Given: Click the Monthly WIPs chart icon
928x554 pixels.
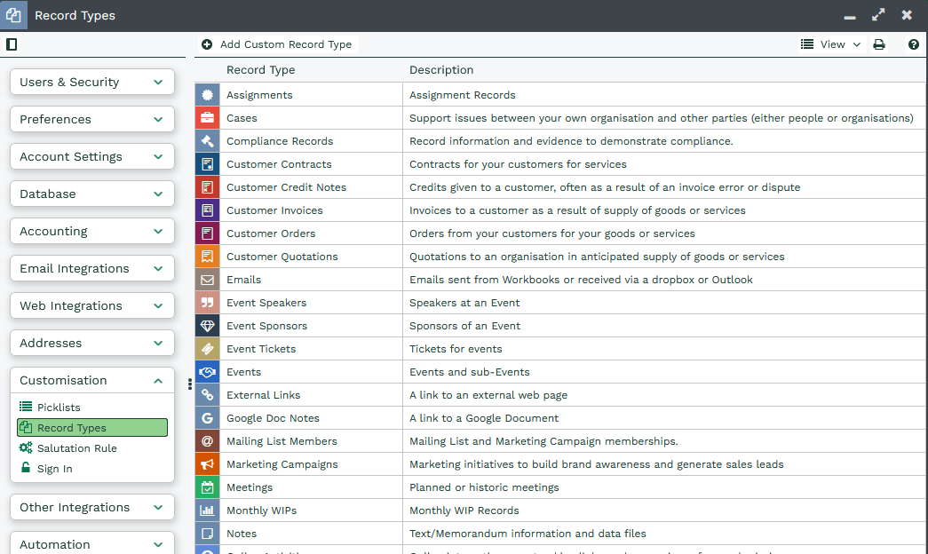Looking at the screenshot, I should pyautogui.click(x=207, y=510).
